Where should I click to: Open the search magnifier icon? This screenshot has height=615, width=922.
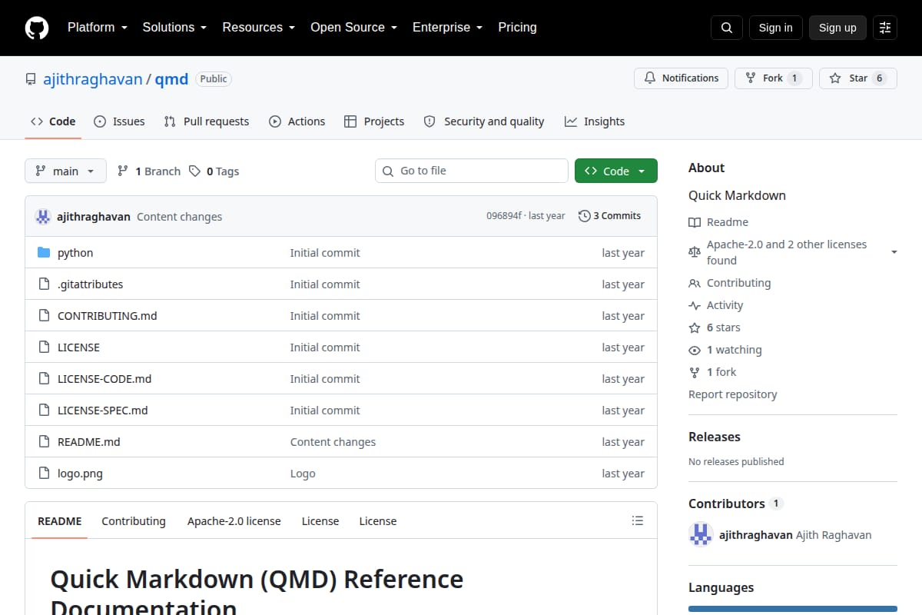point(727,28)
